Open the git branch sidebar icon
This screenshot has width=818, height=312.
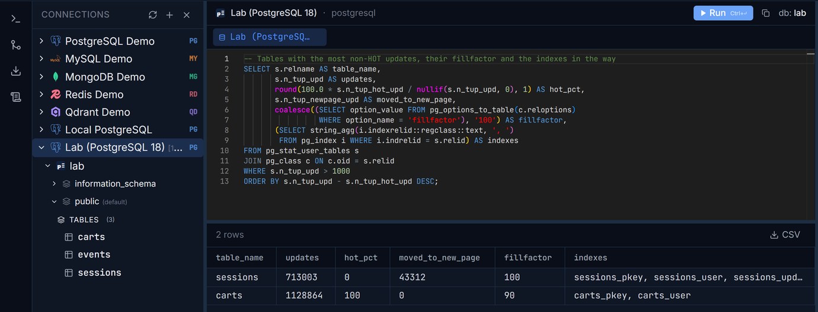tap(16, 45)
